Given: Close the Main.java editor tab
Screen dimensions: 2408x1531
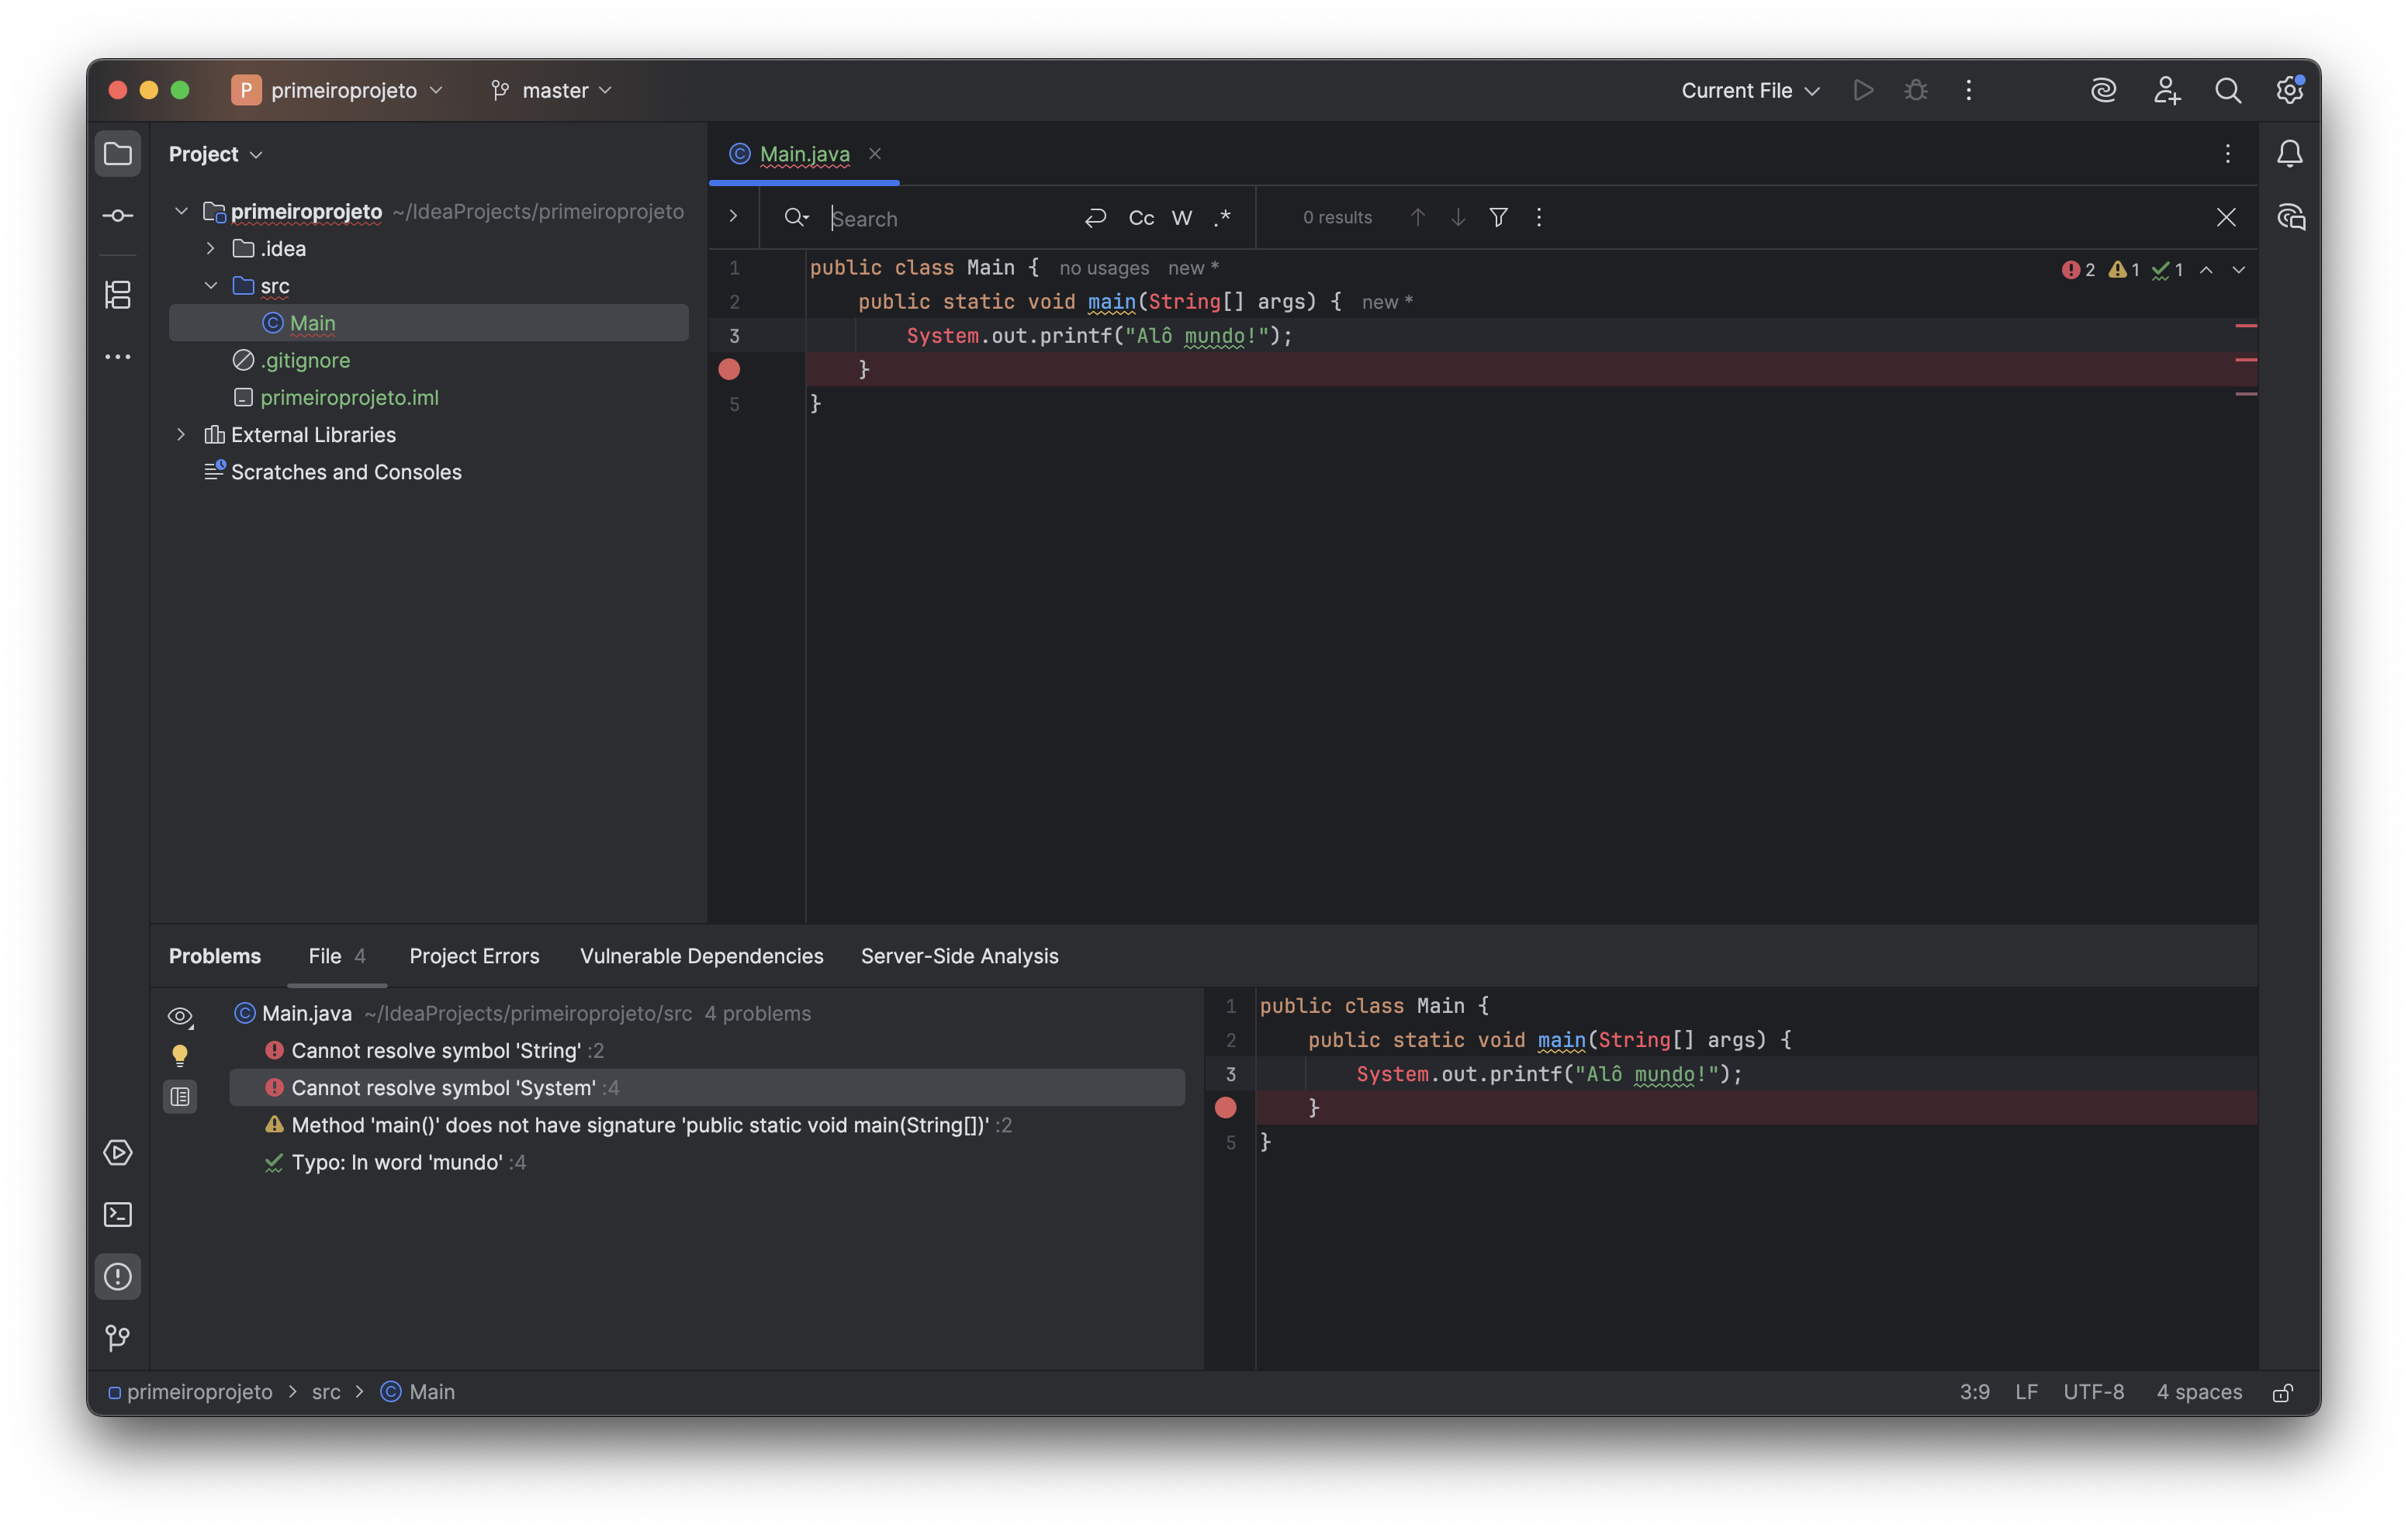Looking at the screenshot, I should 875,153.
